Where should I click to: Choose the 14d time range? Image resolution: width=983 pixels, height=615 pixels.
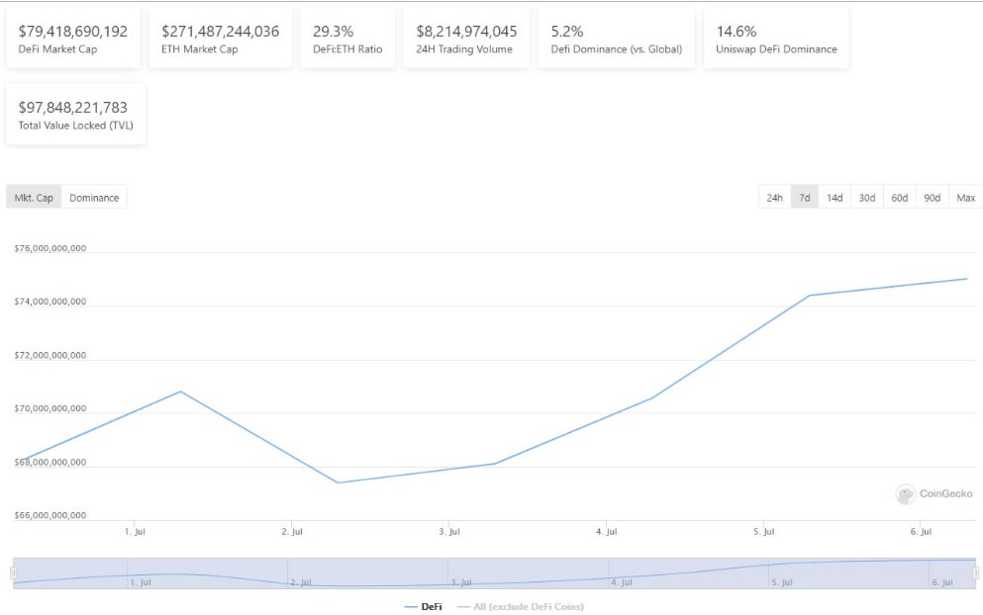(835, 198)
